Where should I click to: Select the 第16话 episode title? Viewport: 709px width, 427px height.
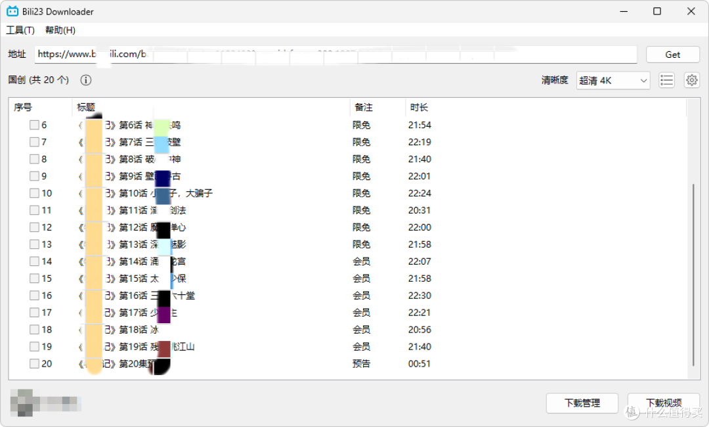coord(137,296)
